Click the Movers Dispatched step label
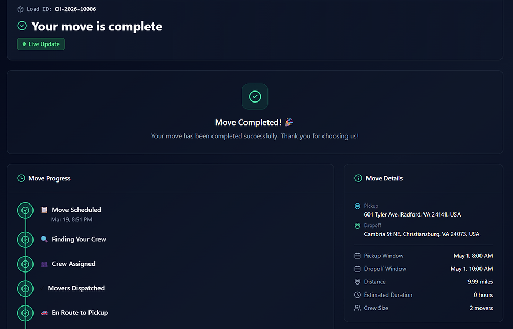Viewport: 513px width, 329px height. [x=76, y=288]
